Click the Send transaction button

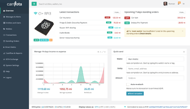coord(135,94)
